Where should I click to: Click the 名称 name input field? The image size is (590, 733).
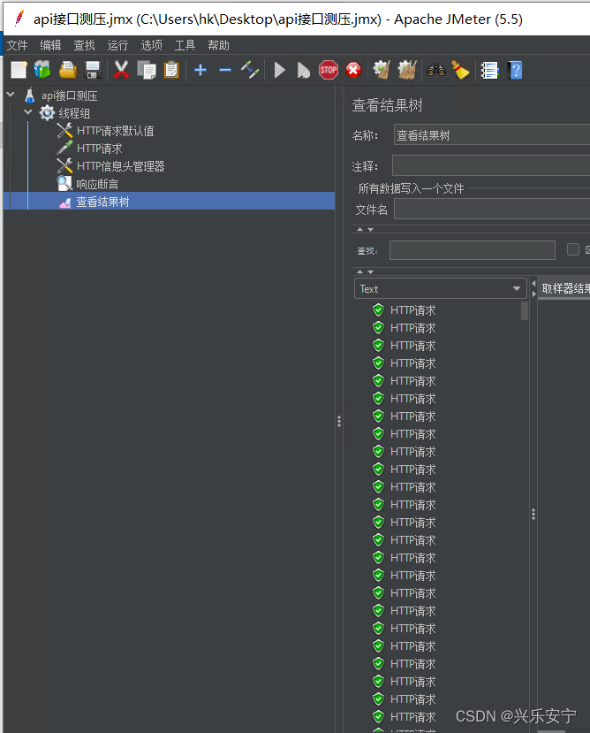[x=491, y=135]
